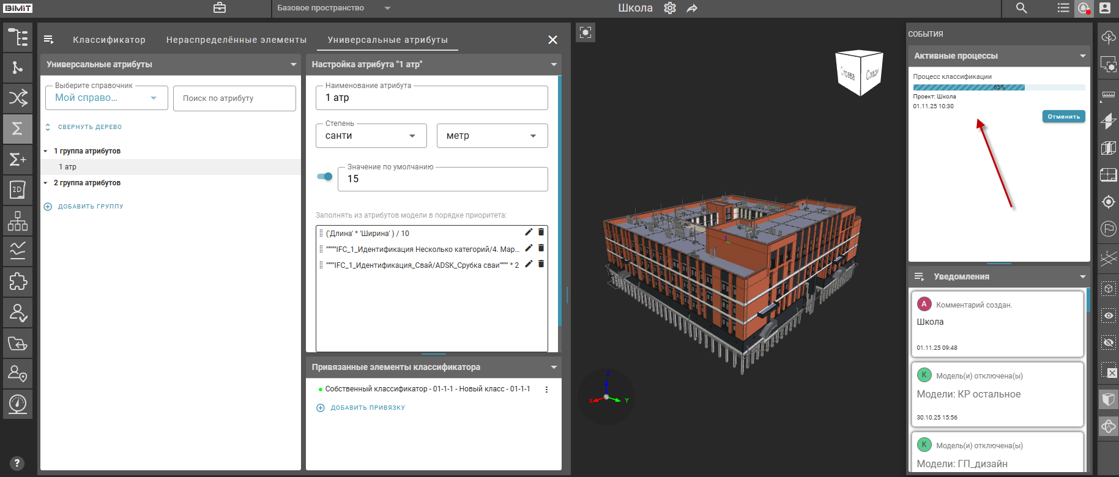The height and width of the screenshot is (477, 1119).
Task: Open the model tree icon in left sidebar
Action: tap(18, 37)
